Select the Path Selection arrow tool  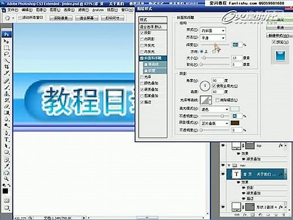[x=6, y=146]
